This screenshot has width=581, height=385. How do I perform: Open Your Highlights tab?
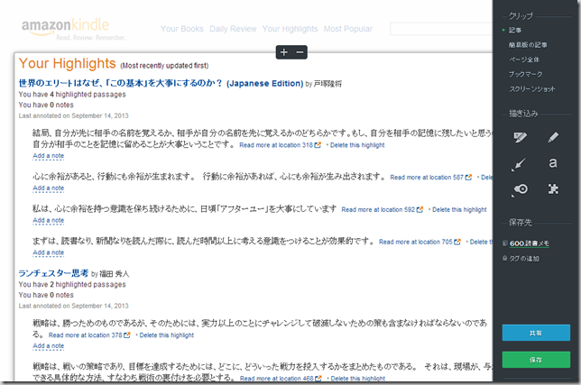point(290,29)
